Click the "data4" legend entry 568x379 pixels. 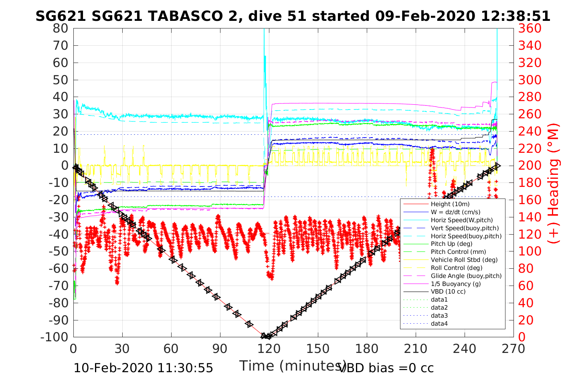coord(439,324)
